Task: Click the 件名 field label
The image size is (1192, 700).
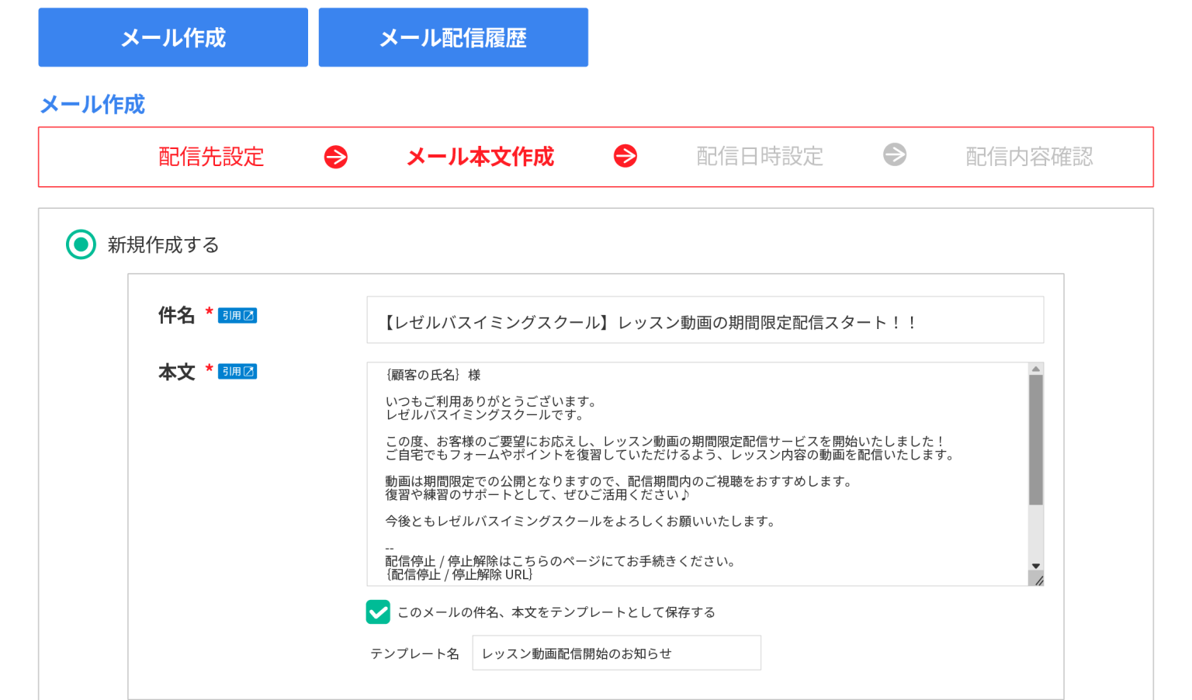Action: [177, 315]
